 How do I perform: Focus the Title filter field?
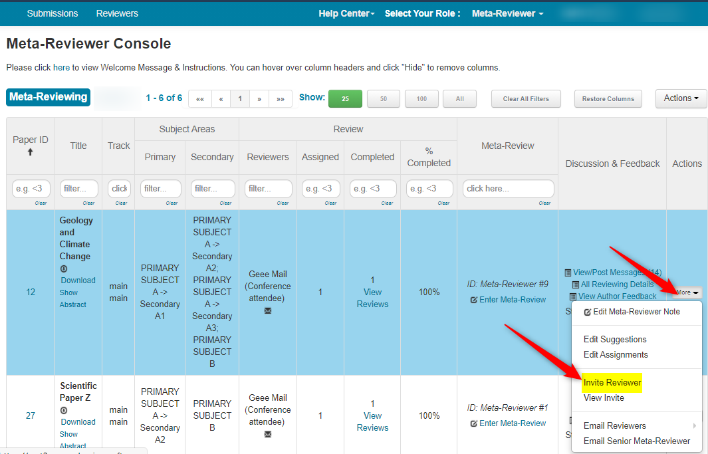pyautogui.click(x=79, y=189)
